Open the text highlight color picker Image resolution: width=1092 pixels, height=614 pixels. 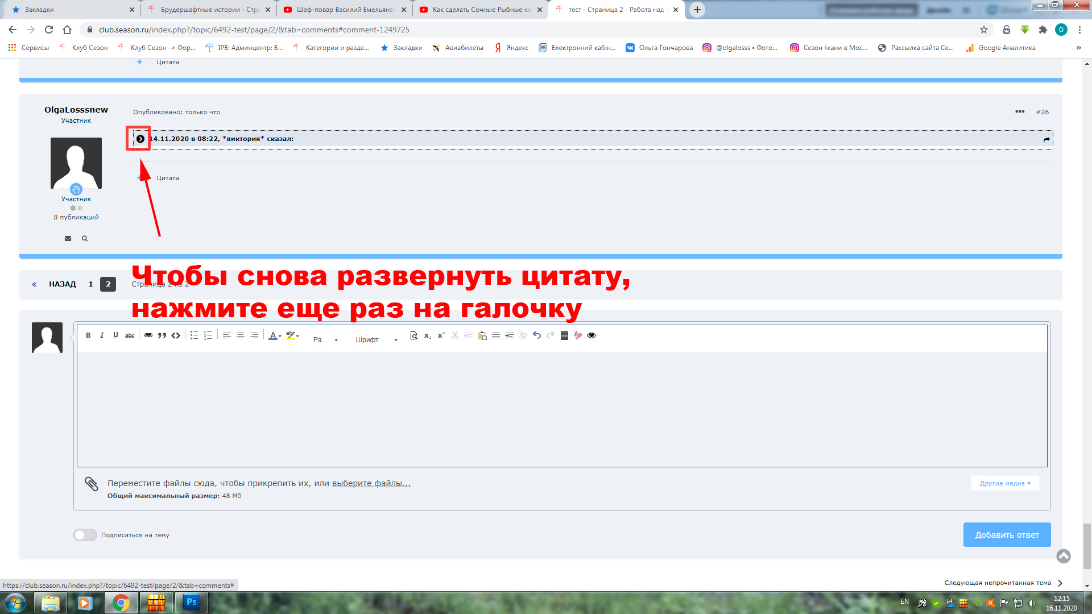click(292, 335)
